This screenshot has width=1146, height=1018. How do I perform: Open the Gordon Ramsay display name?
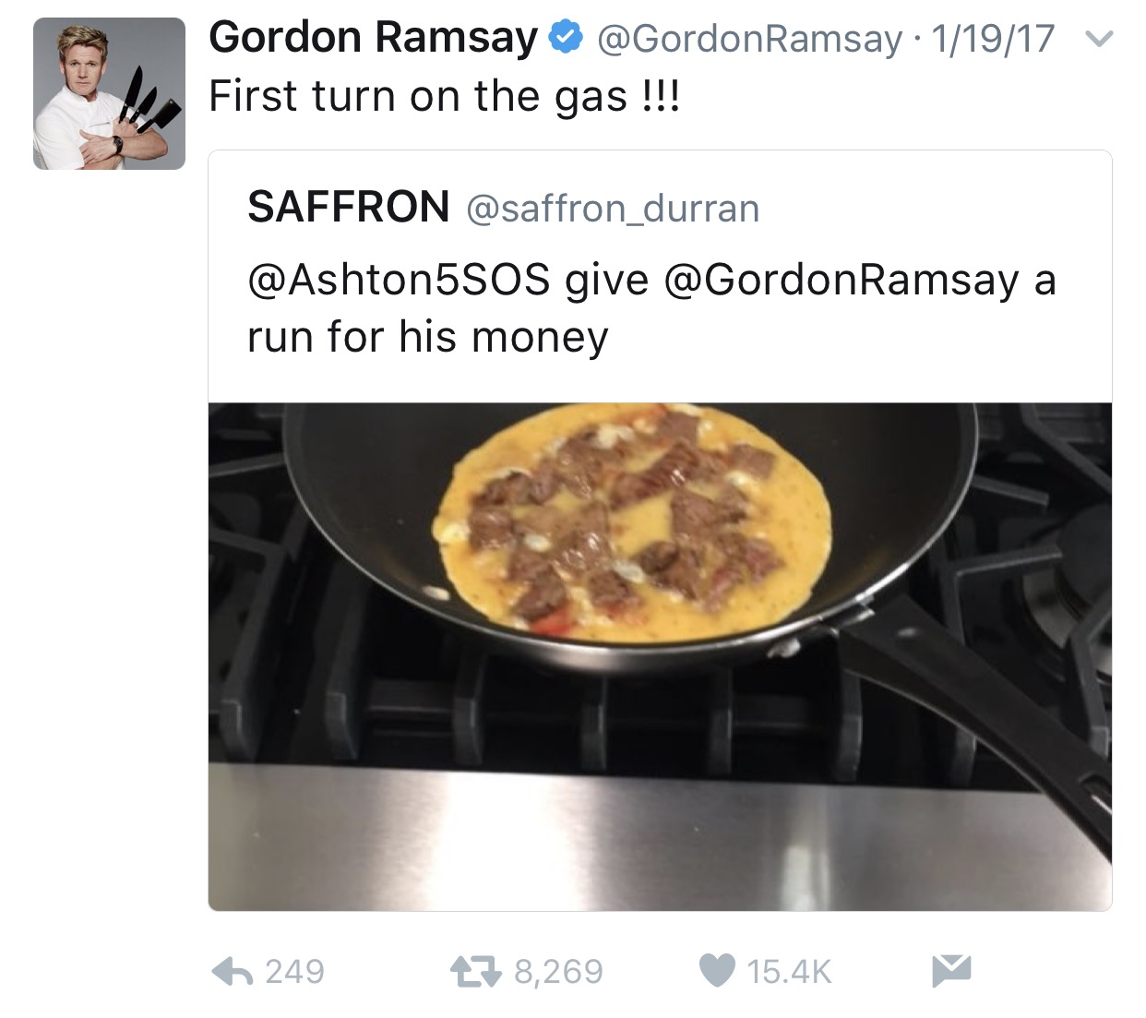click(373, 38)
